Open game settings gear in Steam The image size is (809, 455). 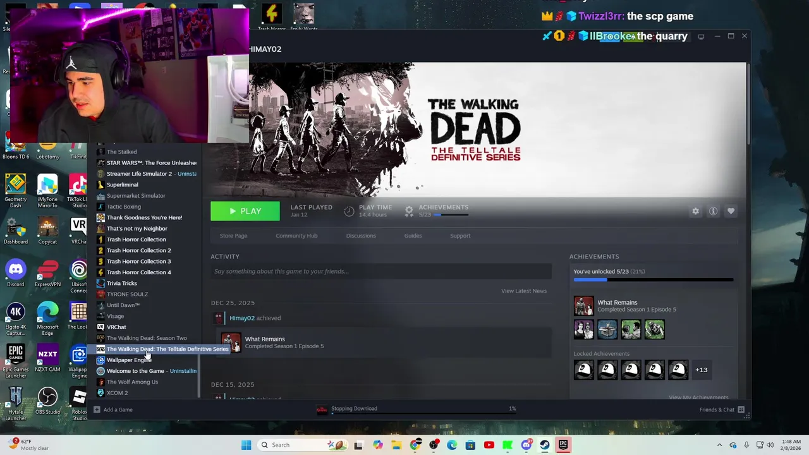pos(695,211)
